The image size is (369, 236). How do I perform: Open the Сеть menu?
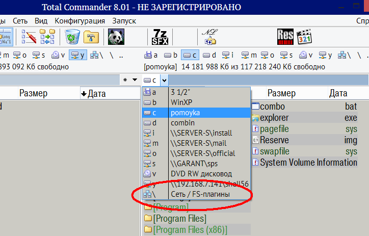(20, 21)
